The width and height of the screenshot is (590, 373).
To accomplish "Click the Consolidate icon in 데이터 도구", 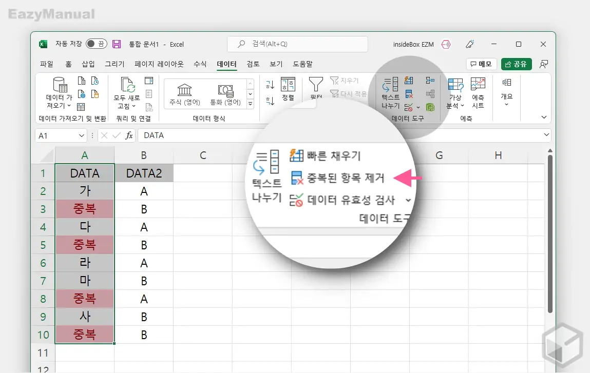I will (x=430, y=81).
